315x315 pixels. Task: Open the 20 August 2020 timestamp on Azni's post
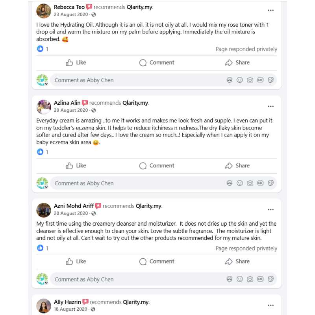pyautogui.click(x=71, y=213)
